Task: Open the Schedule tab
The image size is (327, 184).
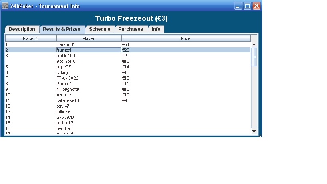Action: pos(100,29)
